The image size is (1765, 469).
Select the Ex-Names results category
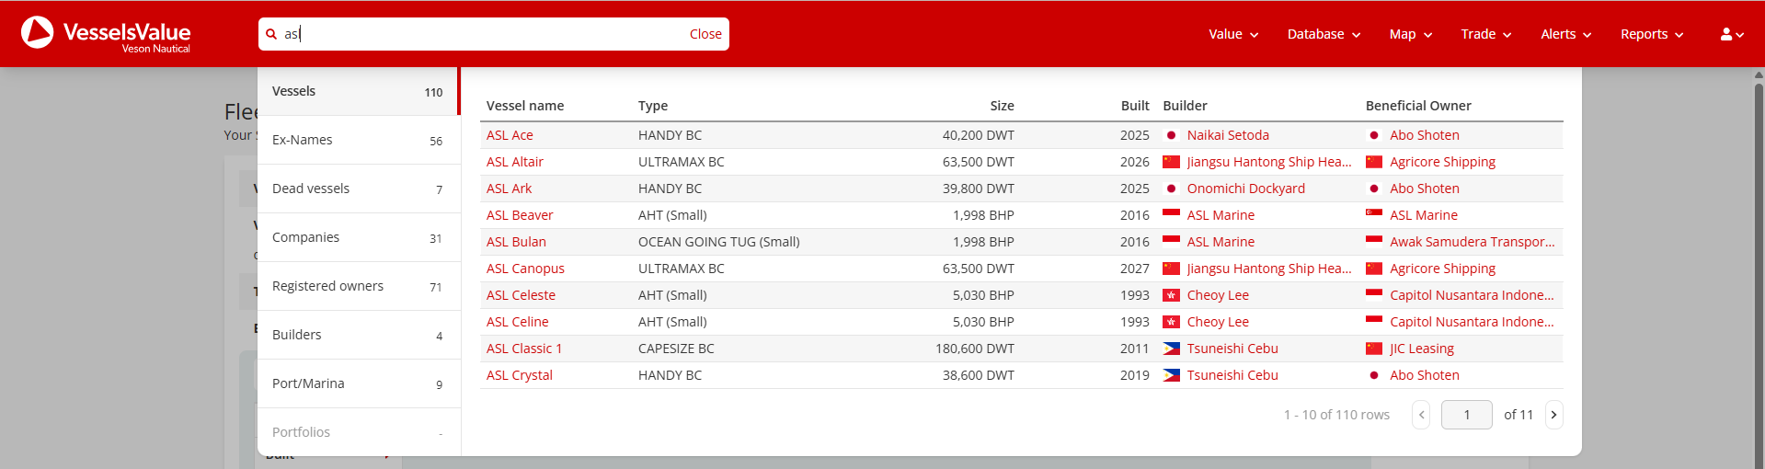(x=358, y=140)
